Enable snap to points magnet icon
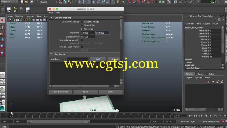Screen dimensions: 227x128 pyautogui.click(x=139, y=2)
